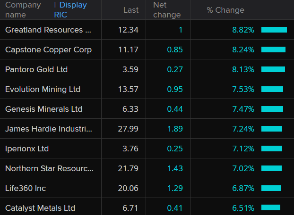The image size is (294, 215).
Task: Open Catalyst Metals Ltd entry
Action: (x=40, y=208)
